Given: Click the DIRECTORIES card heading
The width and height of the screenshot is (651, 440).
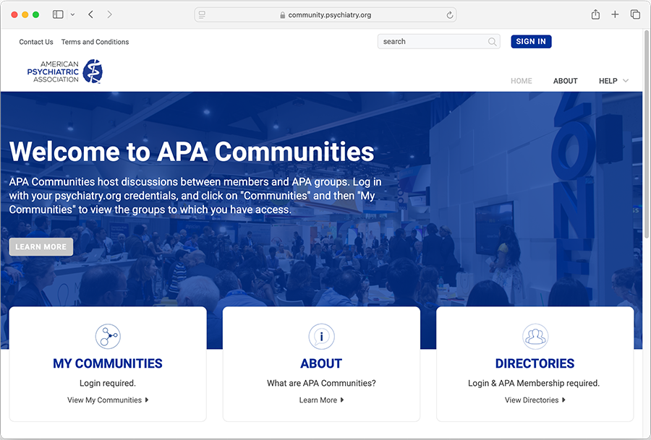Looking at the screenshot, I should click(x=535, y=363).
